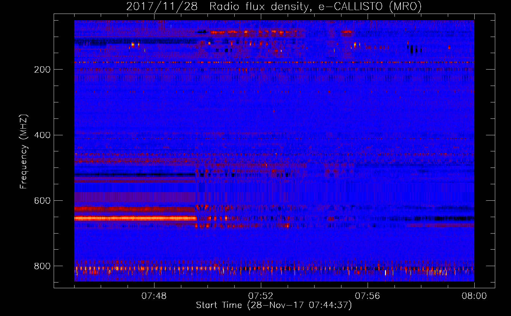
Task: Click the 'Start Time (28-Nov-17 07:44:37)' label
Action: (274, 305)
